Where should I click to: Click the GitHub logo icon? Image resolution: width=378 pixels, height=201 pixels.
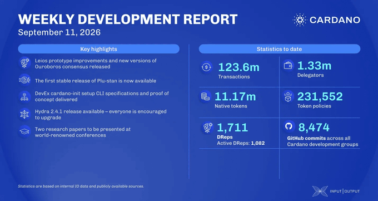(289, 126)
